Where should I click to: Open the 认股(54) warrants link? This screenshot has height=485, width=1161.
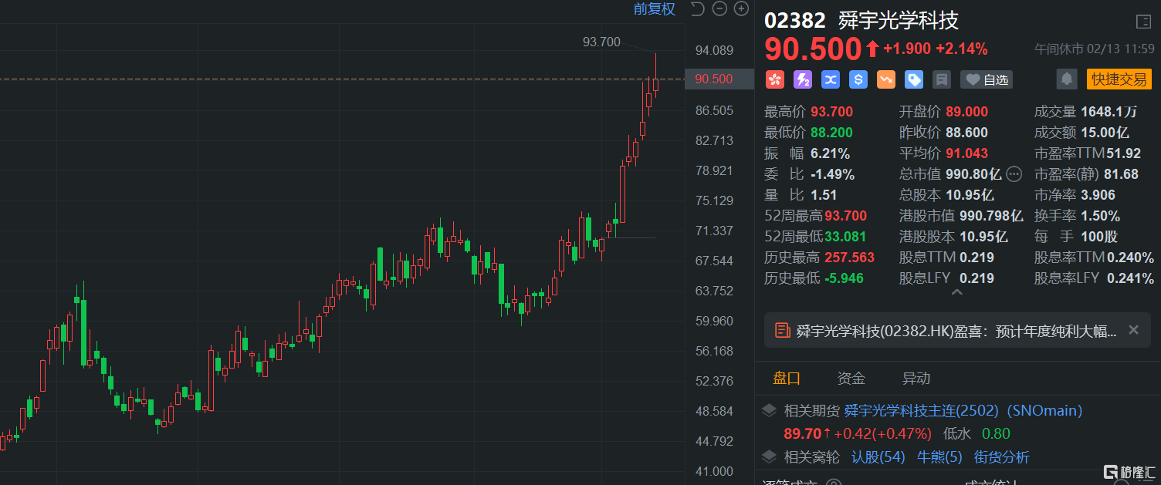pyautogui.click(x=878, y=457)
